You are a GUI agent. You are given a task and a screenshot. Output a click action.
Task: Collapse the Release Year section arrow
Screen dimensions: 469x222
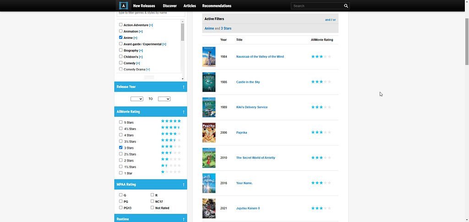click(184, 87)
